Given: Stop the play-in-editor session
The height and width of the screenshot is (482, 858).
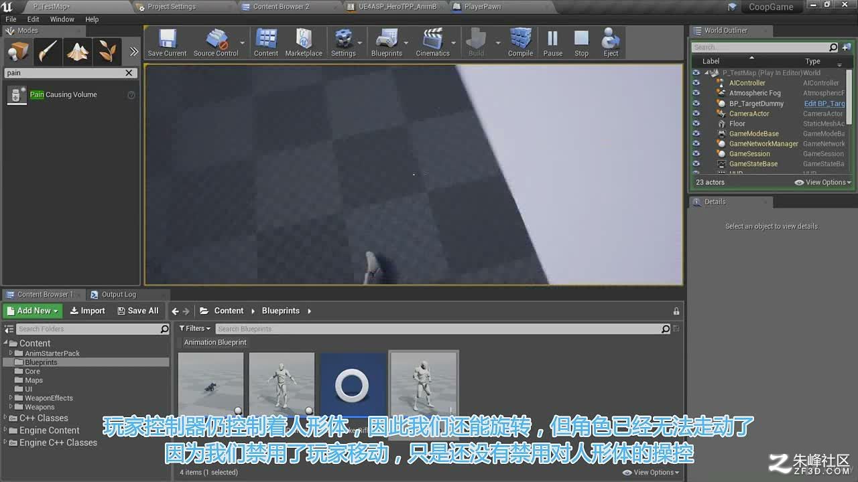Looking at the screenshot, I should pos(581,42).
